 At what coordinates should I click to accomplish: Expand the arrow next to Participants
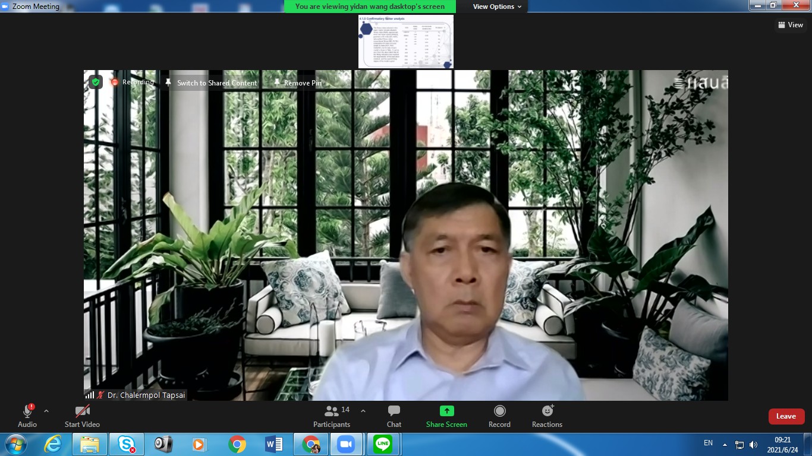tap(363, 411)
